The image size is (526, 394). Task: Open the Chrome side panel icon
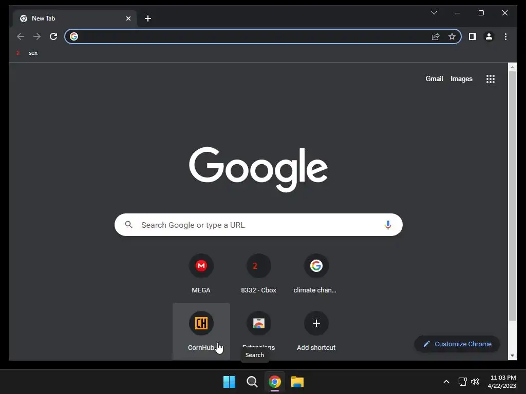click(473, 36)
